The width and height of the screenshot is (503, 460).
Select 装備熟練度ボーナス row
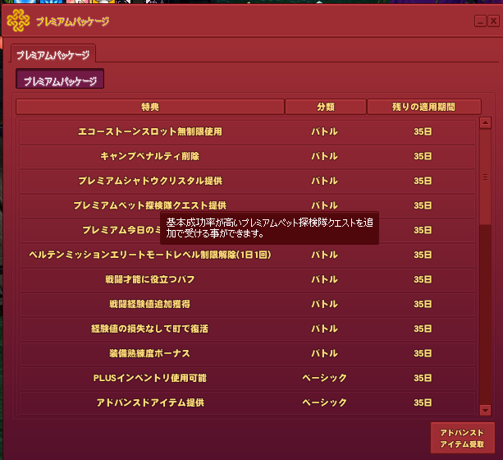pyautogui.click(x=247, y=353)
